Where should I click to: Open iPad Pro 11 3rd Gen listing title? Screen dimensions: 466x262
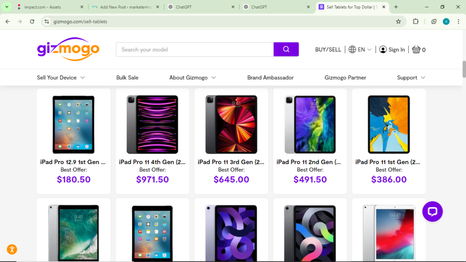point(231,162)
